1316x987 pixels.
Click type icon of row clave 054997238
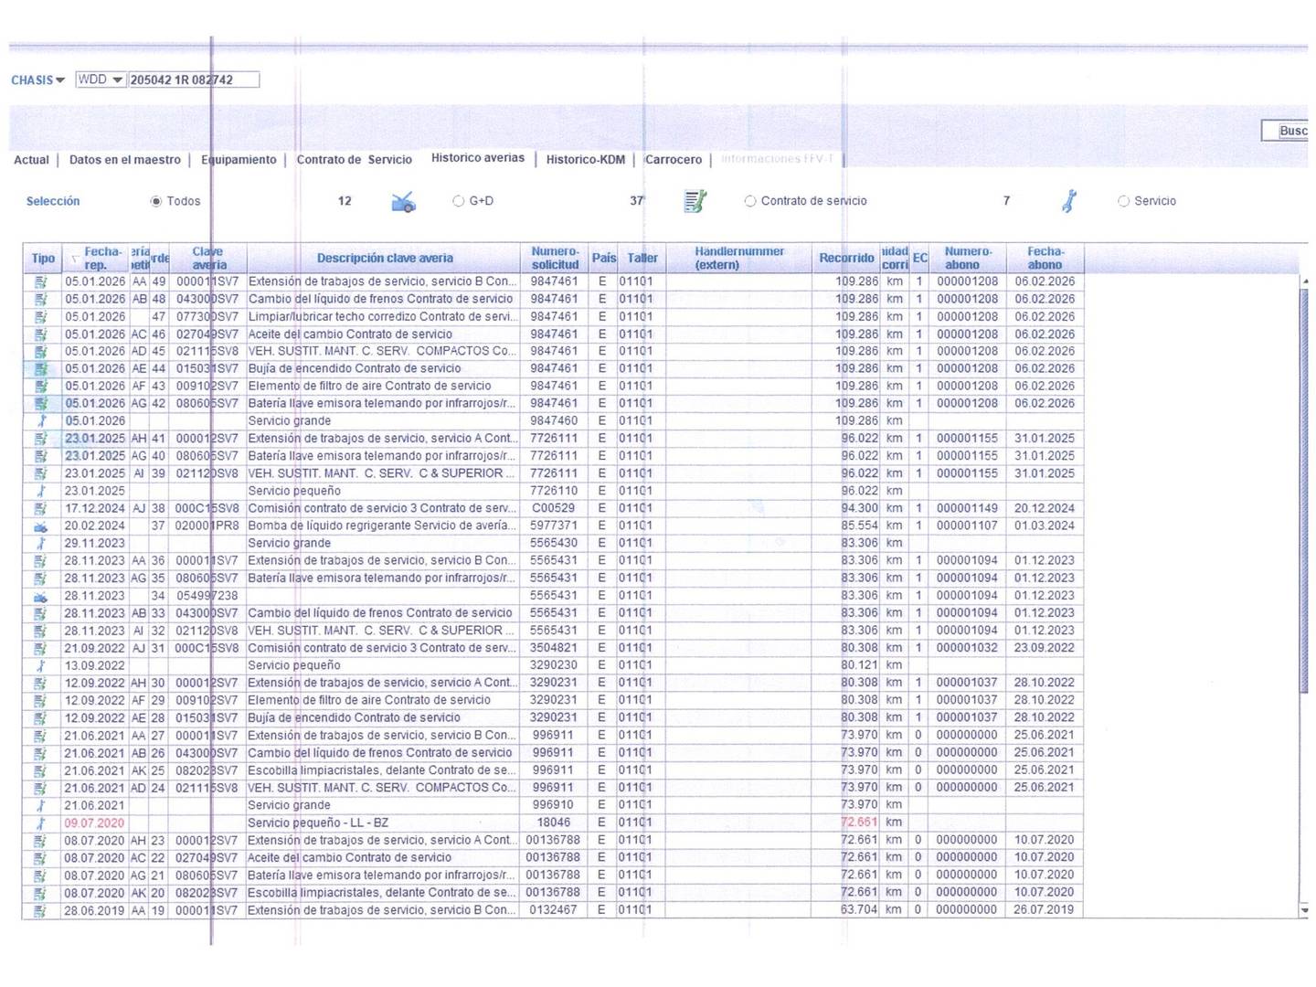click(x=40, y=596)
